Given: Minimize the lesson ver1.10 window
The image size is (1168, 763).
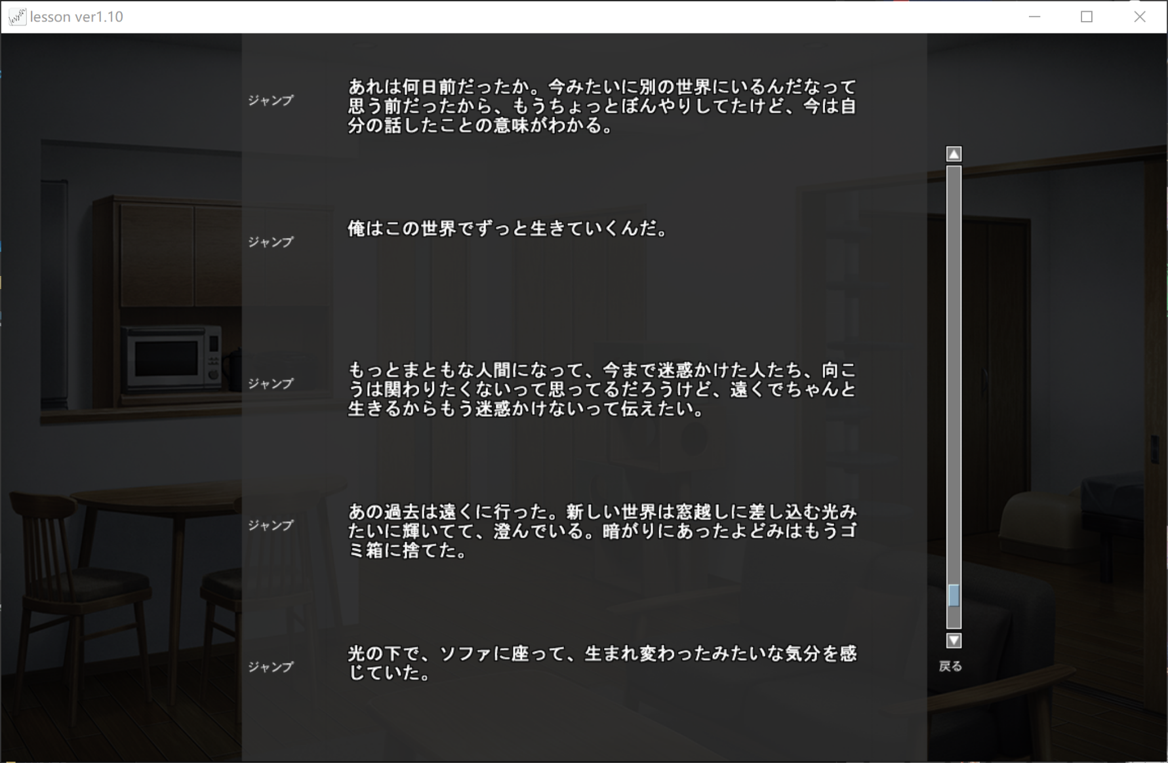Looking at the screenshot, I should pos(1034,17).
